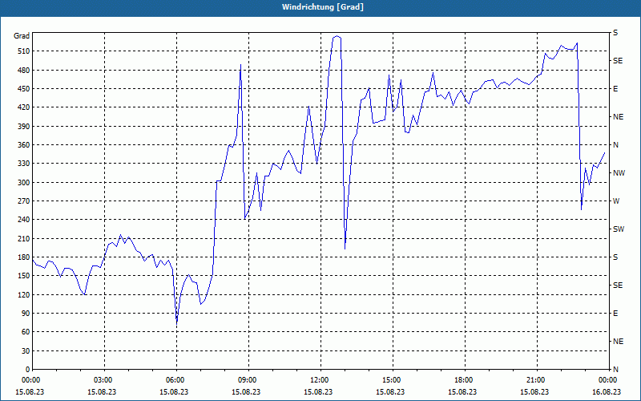Click the 0 y-axis value
641x401 pixels.
coord(27,370)
